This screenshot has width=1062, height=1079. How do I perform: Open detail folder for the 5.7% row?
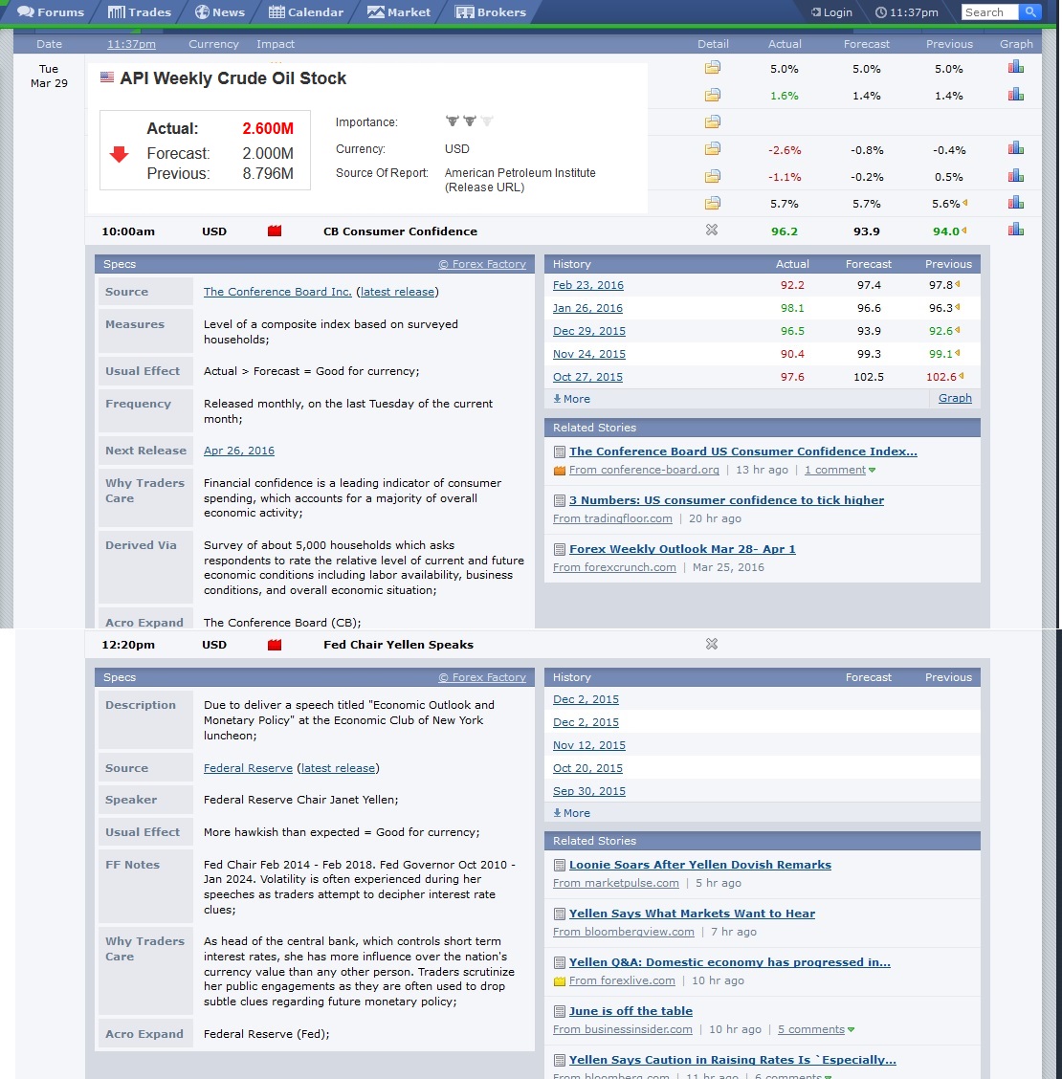tap(713, 203)
